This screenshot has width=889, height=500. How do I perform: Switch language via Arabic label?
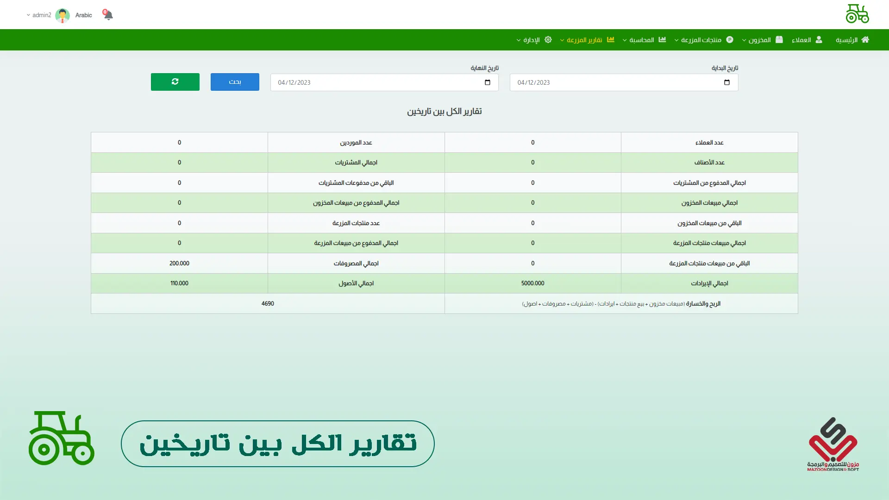tap(84, 15)
